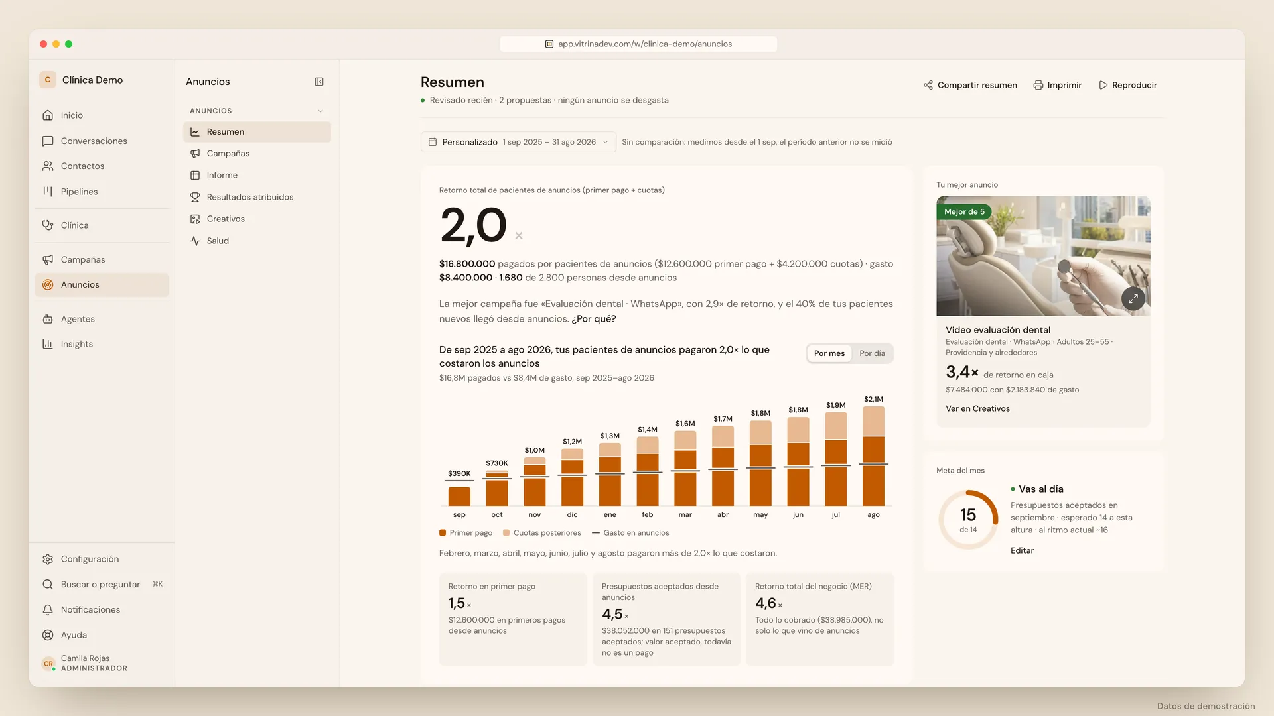Screen dimensions: 1274x716
Task: Open Notificaciones
Action: coord(102,609)
